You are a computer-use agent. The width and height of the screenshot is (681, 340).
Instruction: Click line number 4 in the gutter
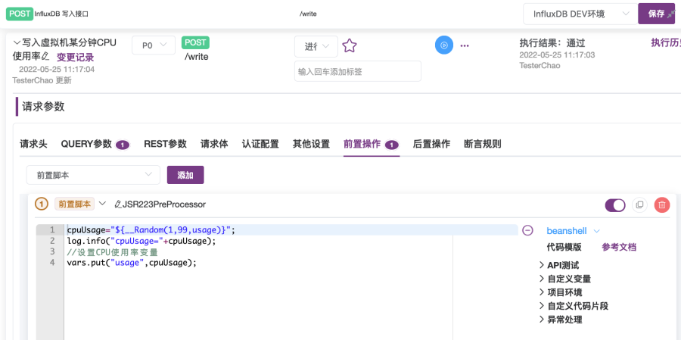[x=52, y=263]
